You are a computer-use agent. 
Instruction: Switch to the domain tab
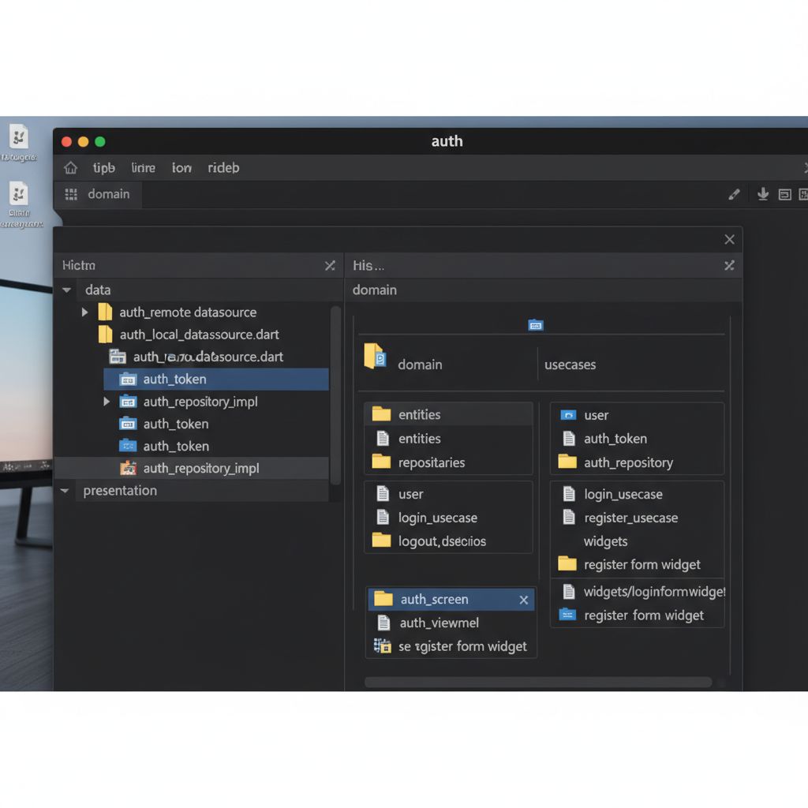pos(98,194)
